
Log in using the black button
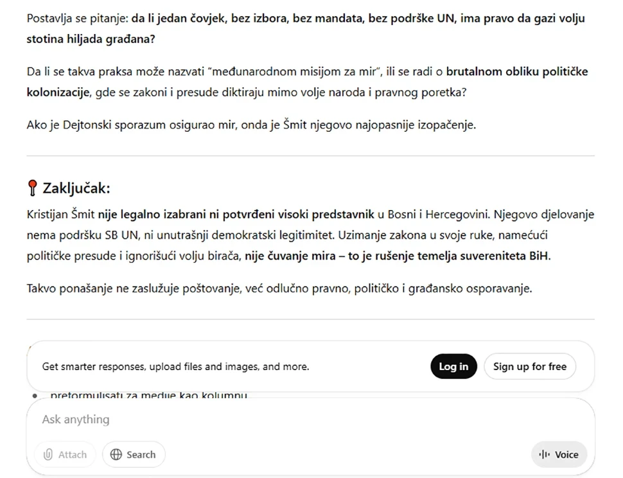(x=453, y=366)
